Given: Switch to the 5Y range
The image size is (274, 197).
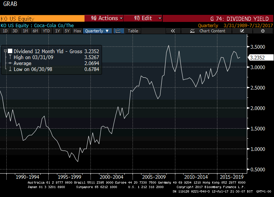Looking at the screenshot, I should pos(67,31).
